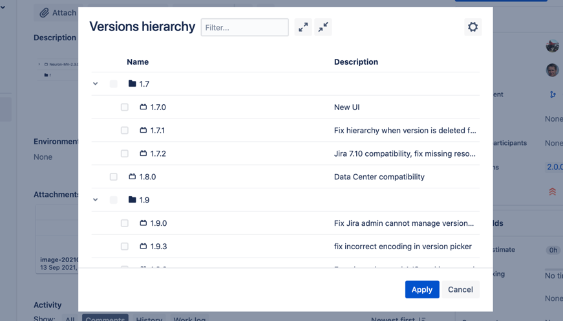The width and height of the screenshot is (563, 321).
Task: Click the collapse all hierarchy icon
Action: [323, 27]
